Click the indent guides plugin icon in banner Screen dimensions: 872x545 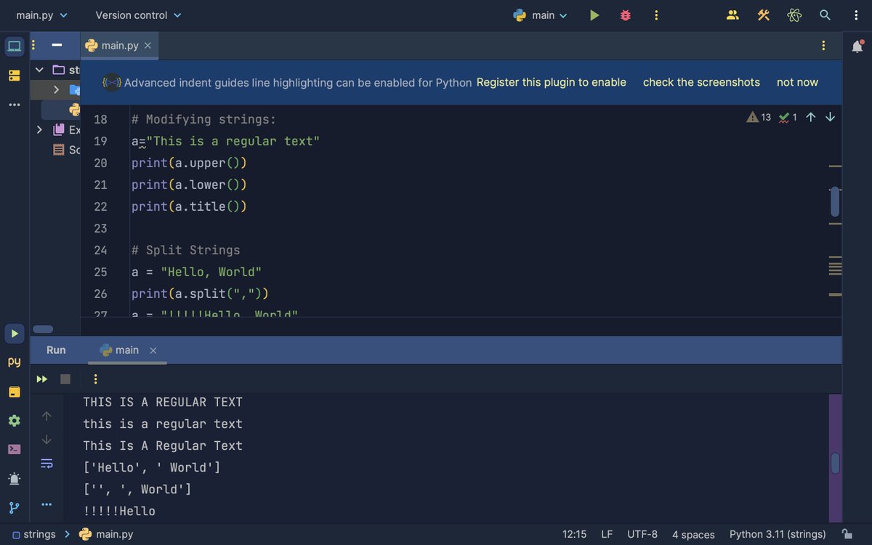(x=111, y=82)
